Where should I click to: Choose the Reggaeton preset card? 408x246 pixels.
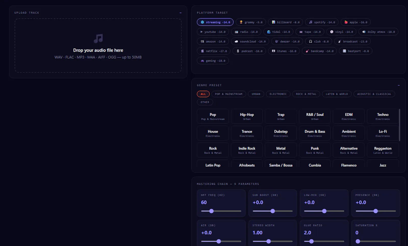(x=382, y=150)
